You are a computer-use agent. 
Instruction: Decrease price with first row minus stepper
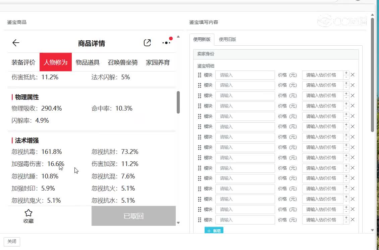(346, 77)
